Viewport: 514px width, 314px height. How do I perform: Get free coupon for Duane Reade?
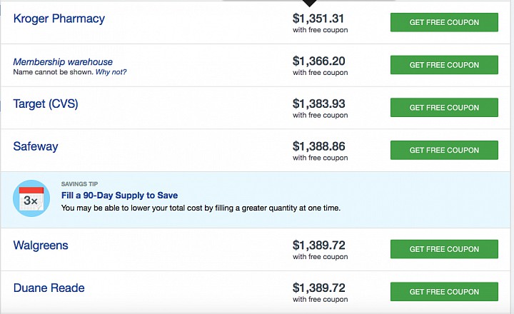444,292
